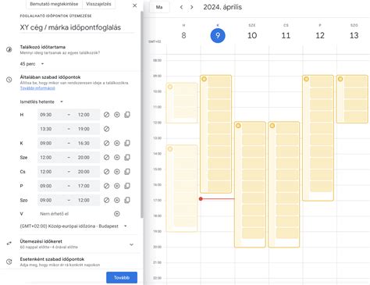Mark Friday (P) as unavailable
The height and width of the screenshot is (285, 370).
point(106,186)
